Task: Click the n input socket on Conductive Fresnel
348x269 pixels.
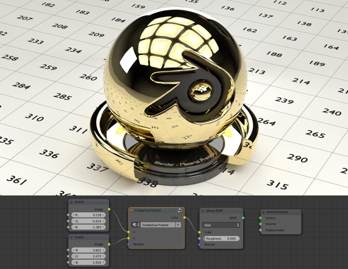Action: 129,232
